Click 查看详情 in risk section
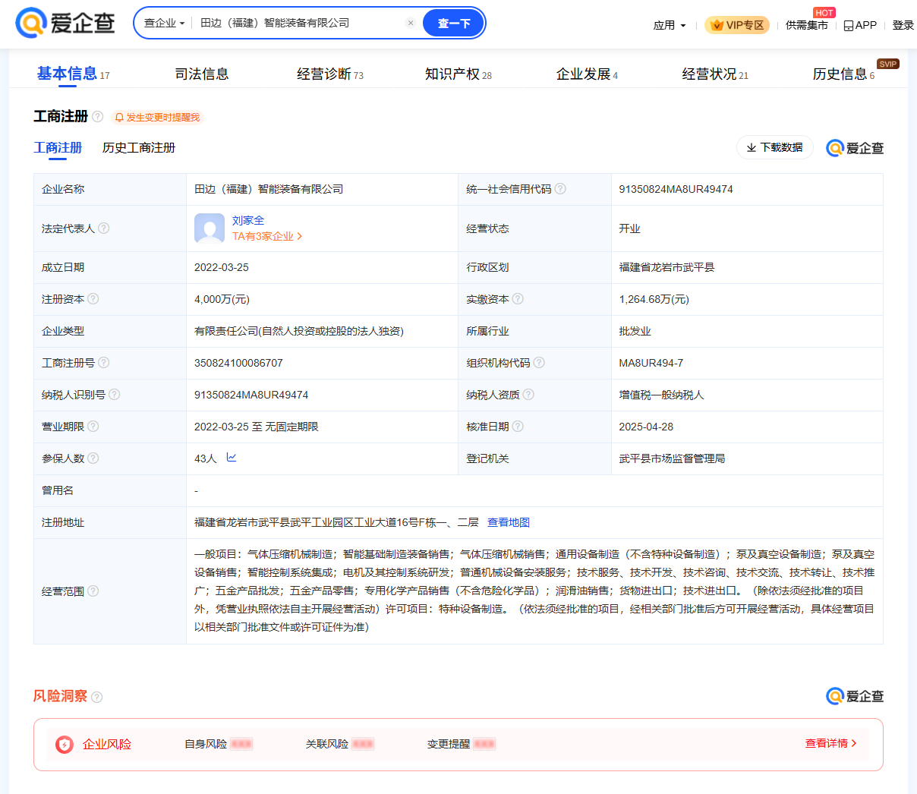917x794 pixels. click(x=830, y=744)
